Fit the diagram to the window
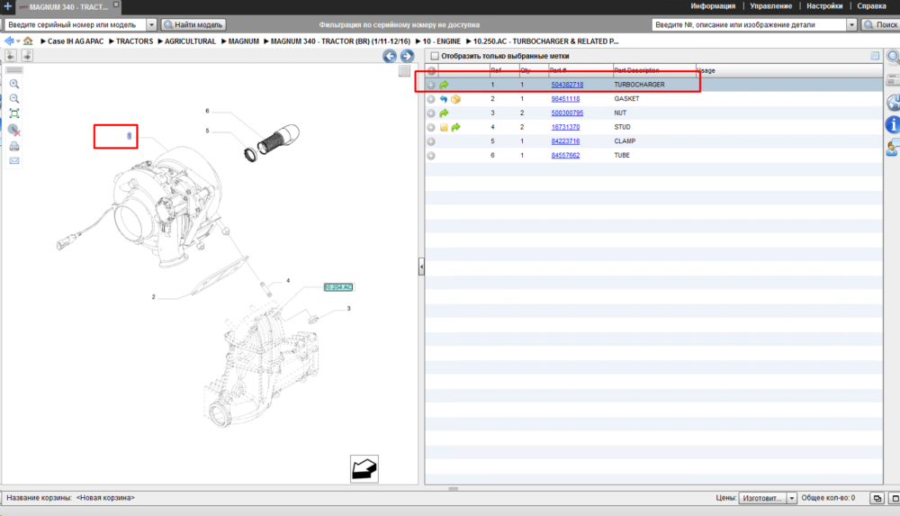The image size is (900, 516). (14, 113)
